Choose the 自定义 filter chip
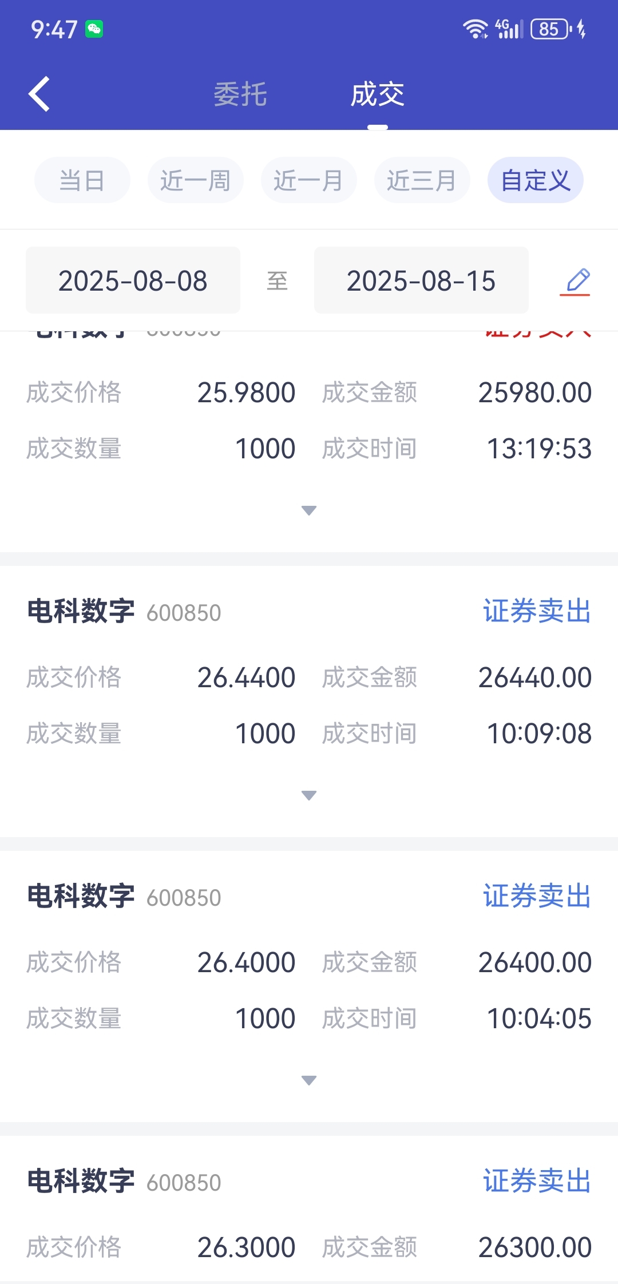Screen dimensions: 618x1284 pyautogui.click(x=536, y=180)
